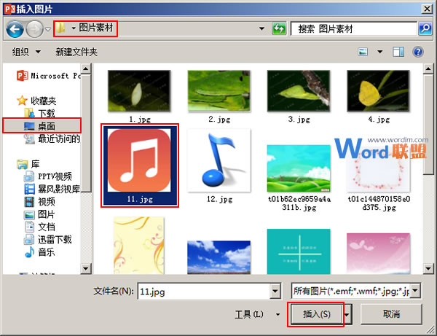Screen dimensions: 437x336
Task: Expand the filename dropdown arrow
Action: [275, 292]
